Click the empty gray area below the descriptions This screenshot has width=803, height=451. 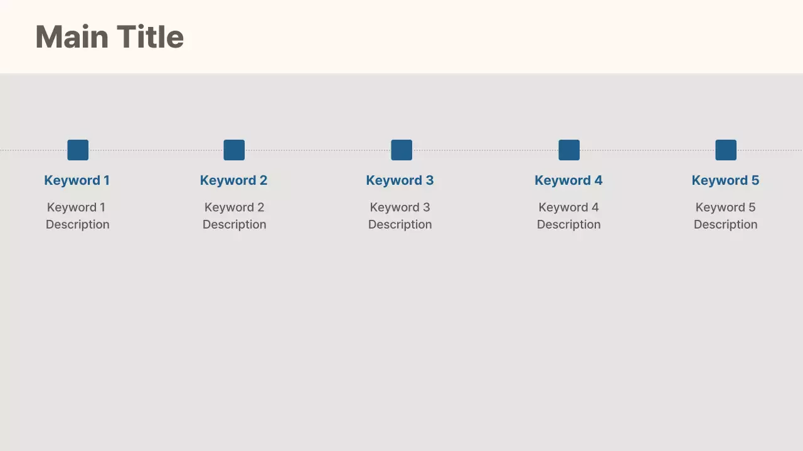401,345
